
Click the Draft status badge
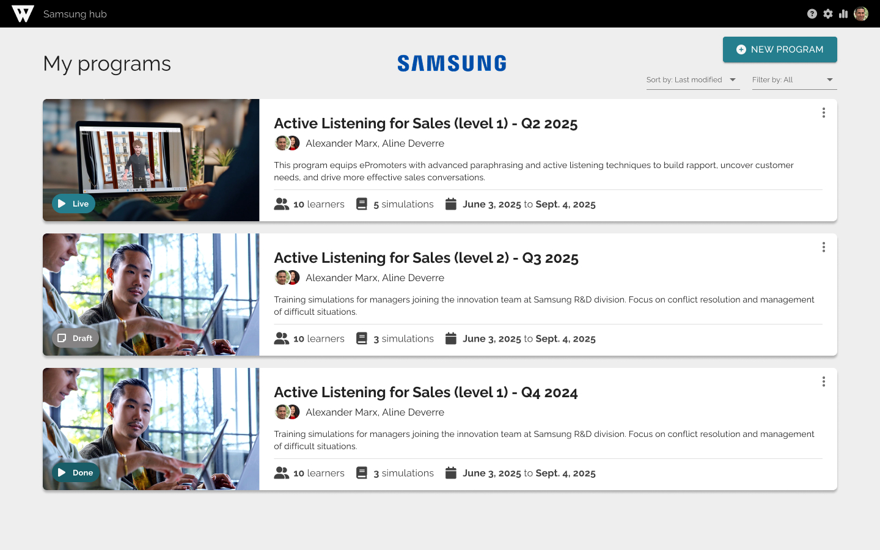pos(75,338)
